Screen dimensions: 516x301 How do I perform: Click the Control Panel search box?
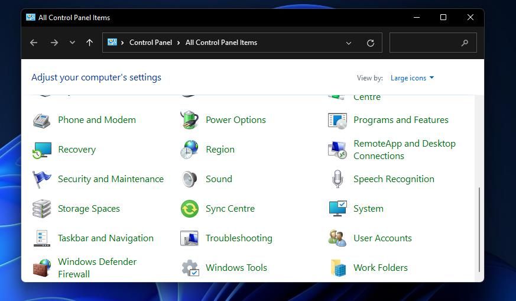tap(427, 43)
